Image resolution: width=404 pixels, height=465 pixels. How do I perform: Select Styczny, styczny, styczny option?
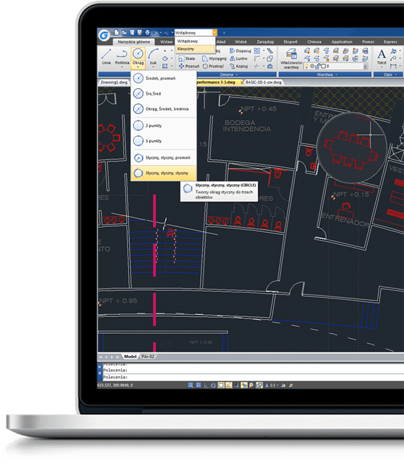tap(163, 173)
